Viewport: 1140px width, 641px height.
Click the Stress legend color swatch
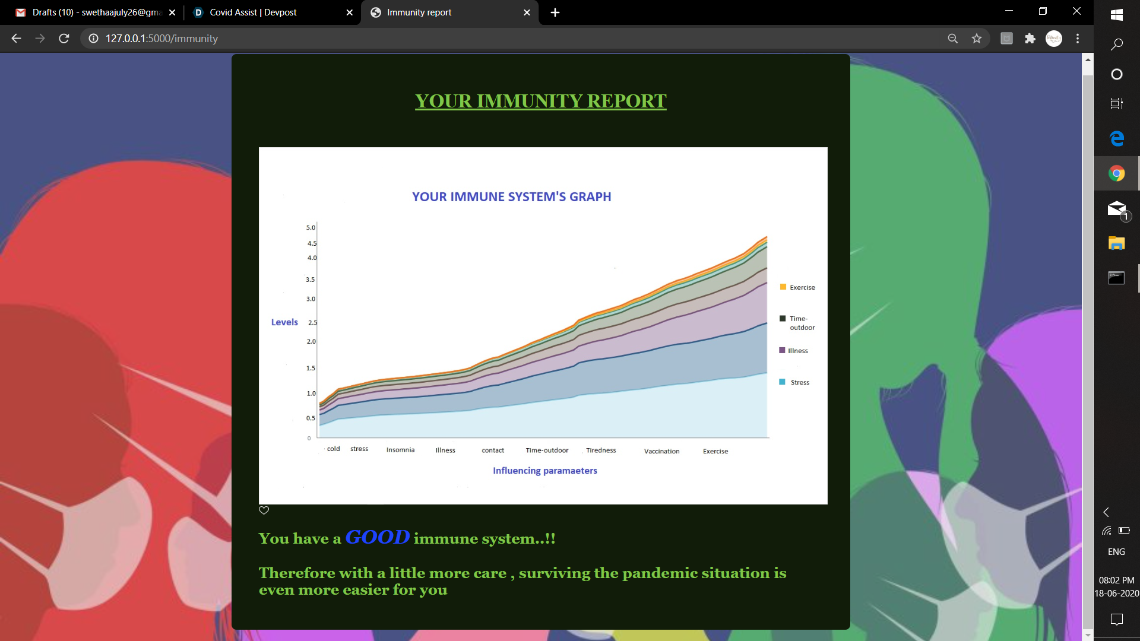[782, 382]
